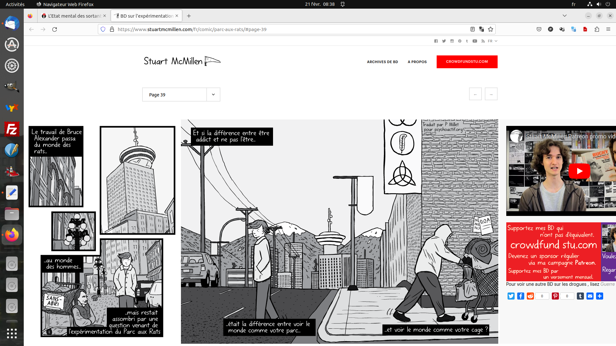Open the site's Facebook icon in top bar

(x=436, y=41)
